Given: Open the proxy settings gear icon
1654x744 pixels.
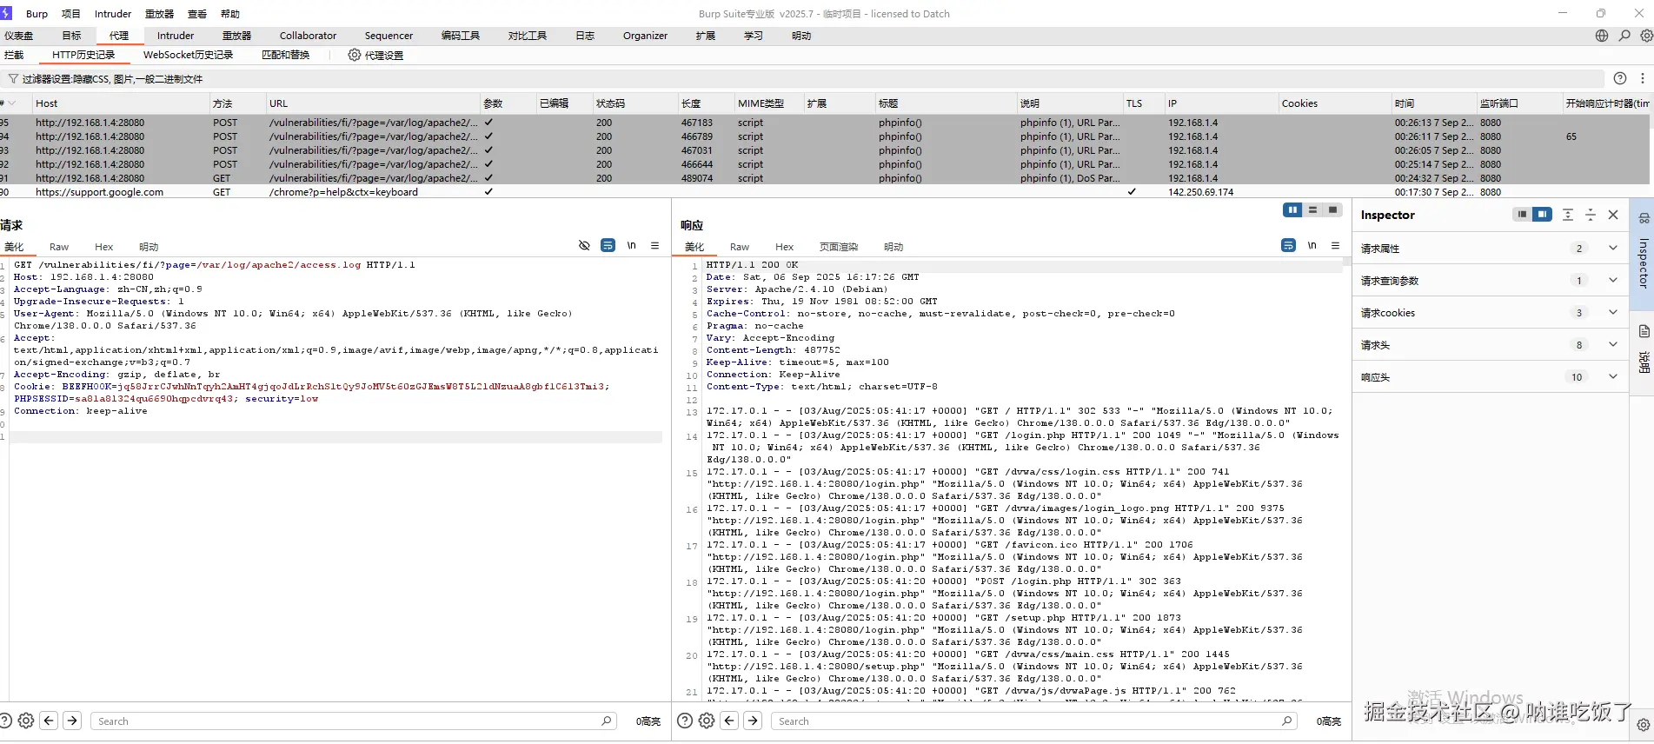Looking at the screenshot, I should pos(354,55).
